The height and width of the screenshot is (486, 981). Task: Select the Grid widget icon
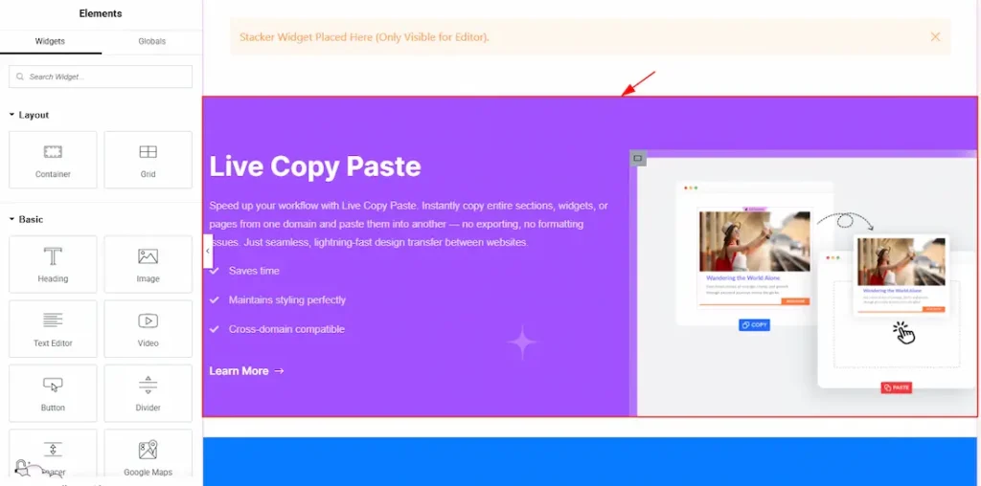(x=148, y=159)
